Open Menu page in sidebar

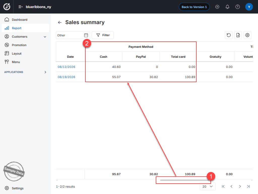(25, 62)
